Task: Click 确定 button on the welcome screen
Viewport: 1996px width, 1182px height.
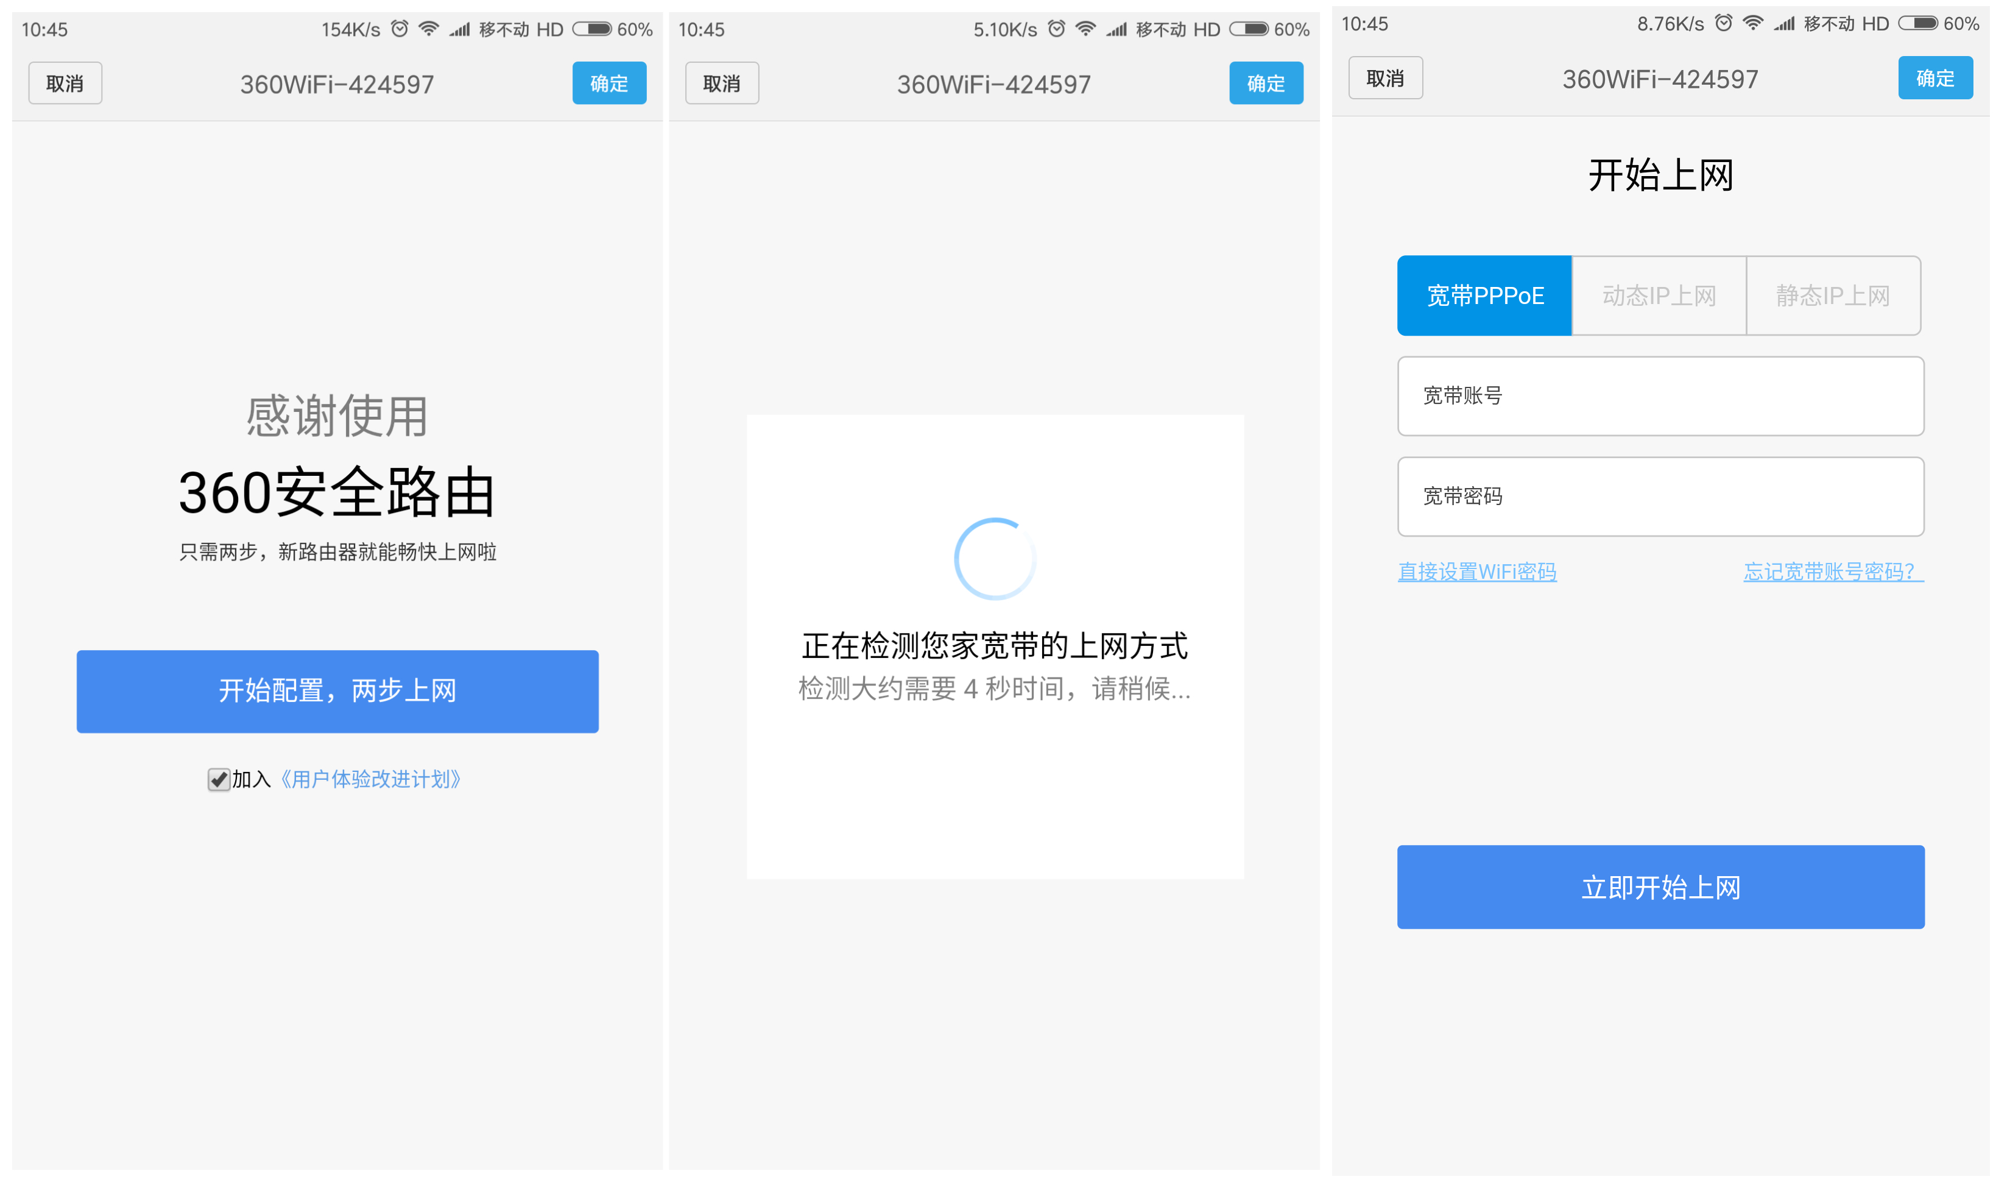Action: coord(610,83)
